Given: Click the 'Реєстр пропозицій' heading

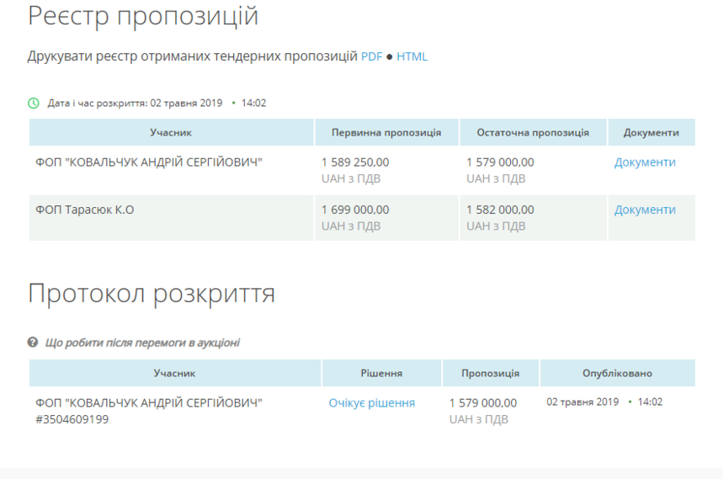Looking at the screenshot, I should tap(143, 16).
